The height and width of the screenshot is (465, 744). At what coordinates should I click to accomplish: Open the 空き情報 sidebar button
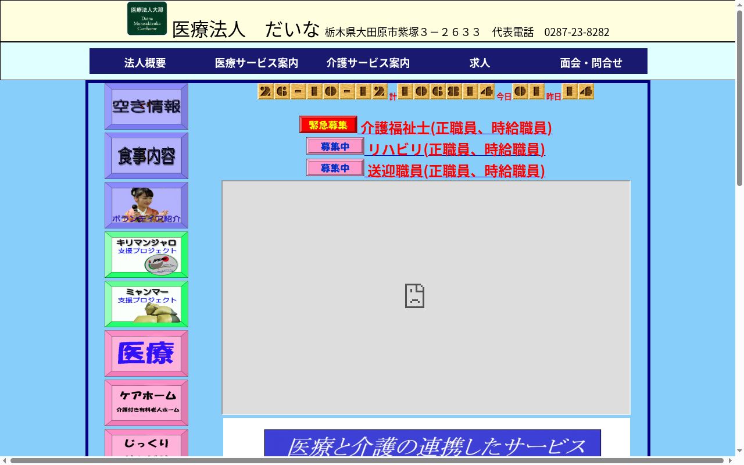(146, 106)
